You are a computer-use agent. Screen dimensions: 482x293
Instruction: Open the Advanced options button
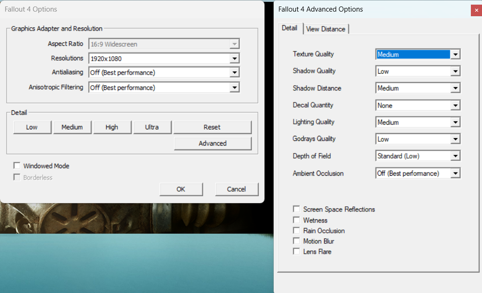tap(213, 143)
